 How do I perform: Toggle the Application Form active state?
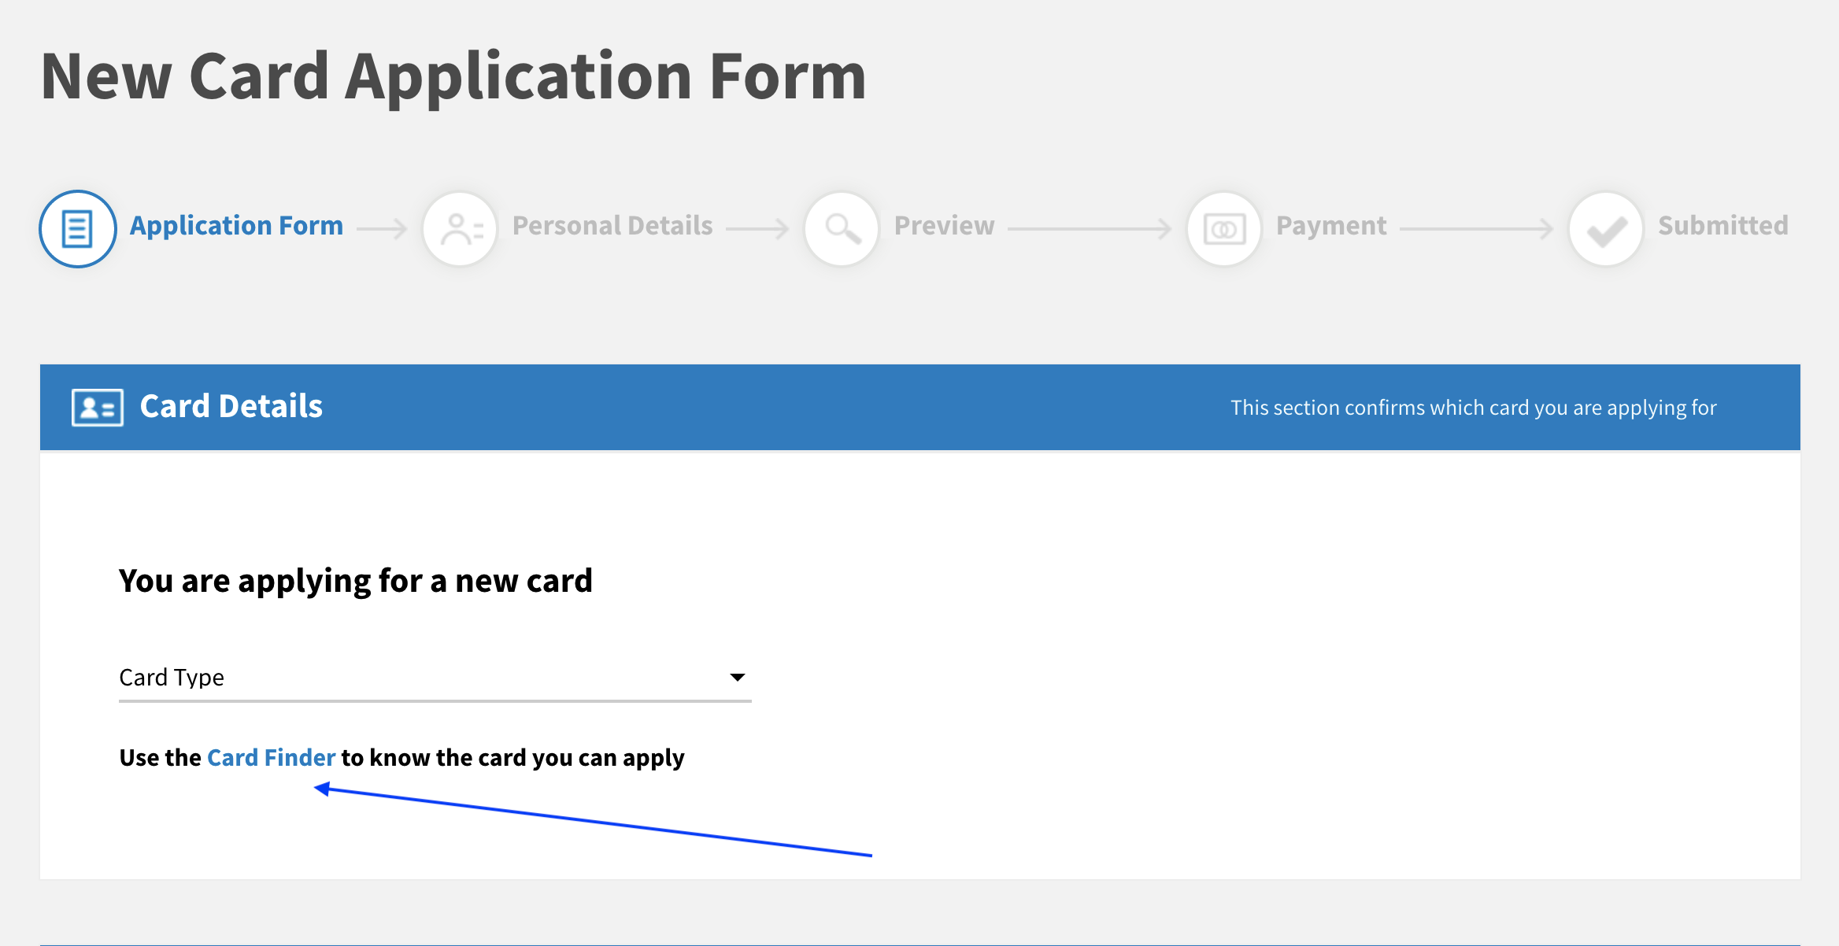77,228
